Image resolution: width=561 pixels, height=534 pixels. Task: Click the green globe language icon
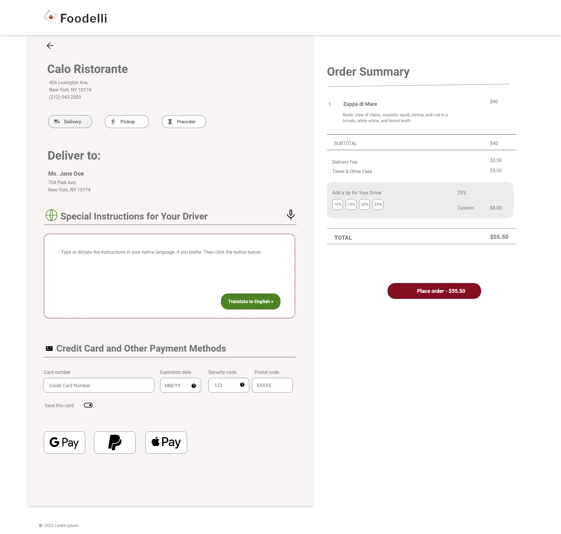(51, 215)
